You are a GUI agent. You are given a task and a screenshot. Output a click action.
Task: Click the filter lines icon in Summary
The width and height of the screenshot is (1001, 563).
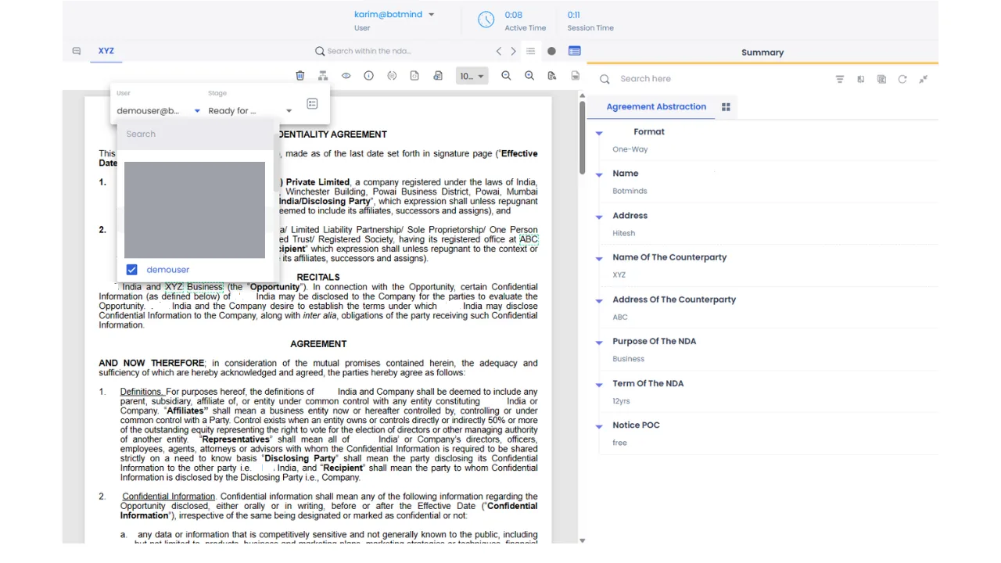840,79
